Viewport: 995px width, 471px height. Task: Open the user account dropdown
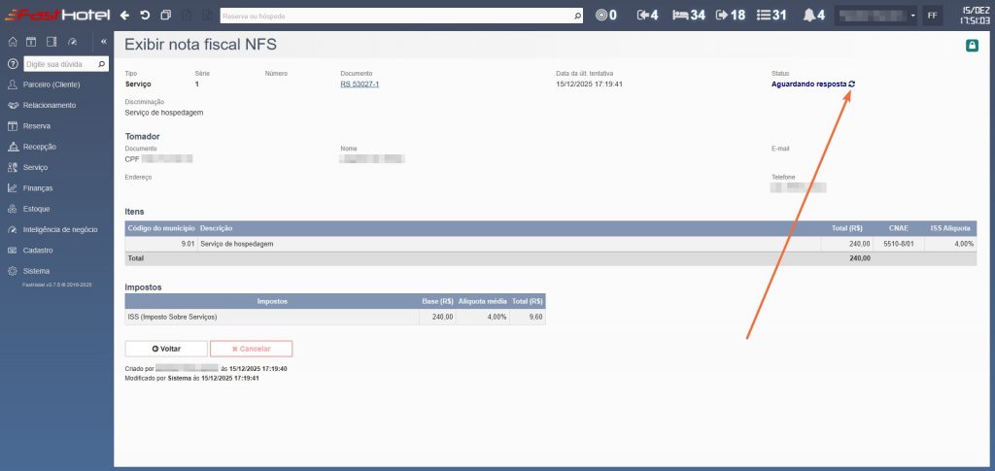(x=876, y=16)
